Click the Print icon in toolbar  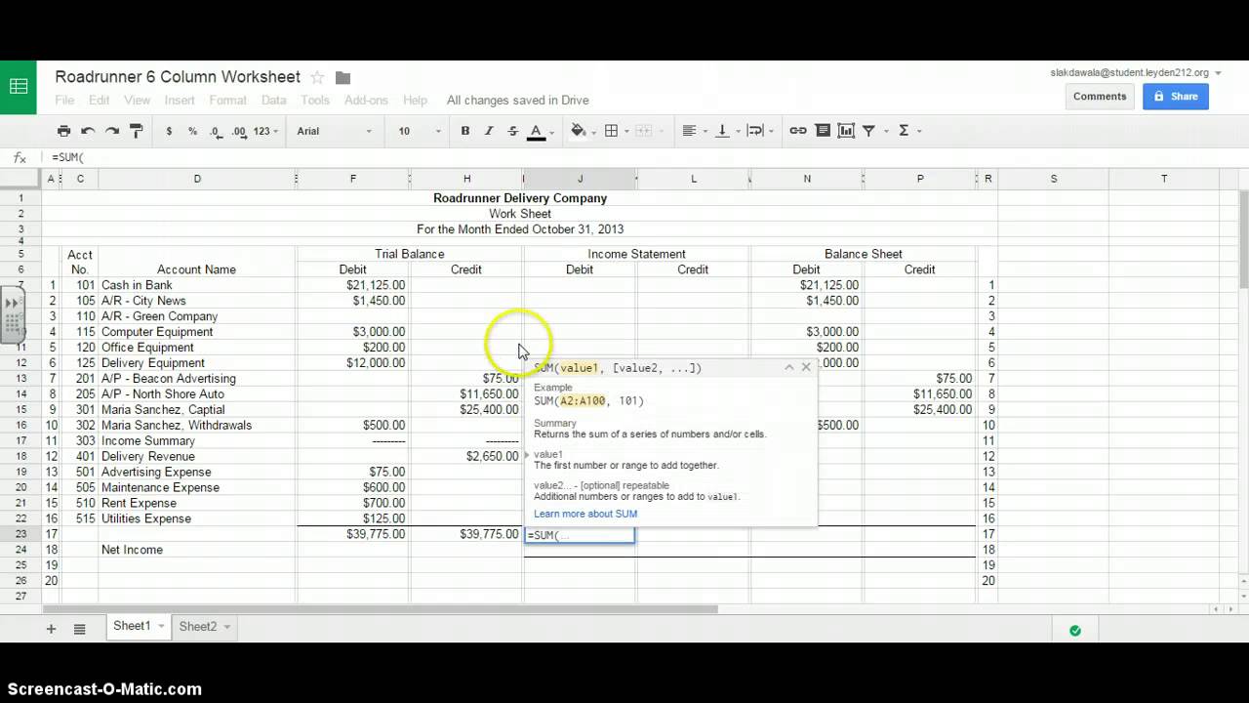pos(63,131)
